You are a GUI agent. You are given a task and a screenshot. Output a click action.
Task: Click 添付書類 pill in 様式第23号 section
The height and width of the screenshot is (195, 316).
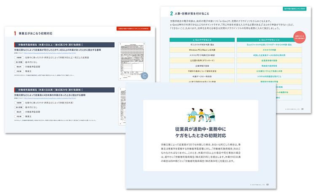[19, 62]
